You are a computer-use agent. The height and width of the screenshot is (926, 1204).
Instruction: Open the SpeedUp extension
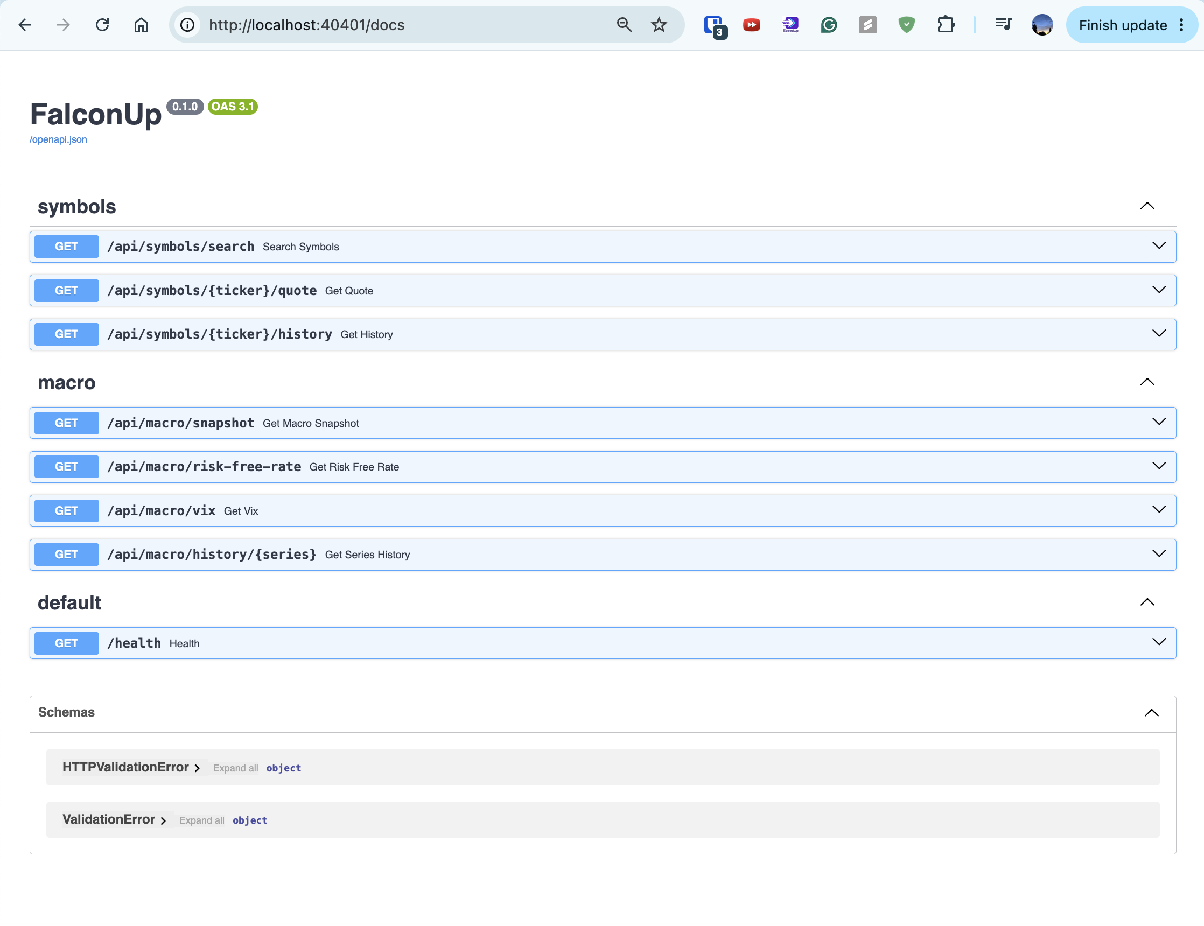pos(790,25)
